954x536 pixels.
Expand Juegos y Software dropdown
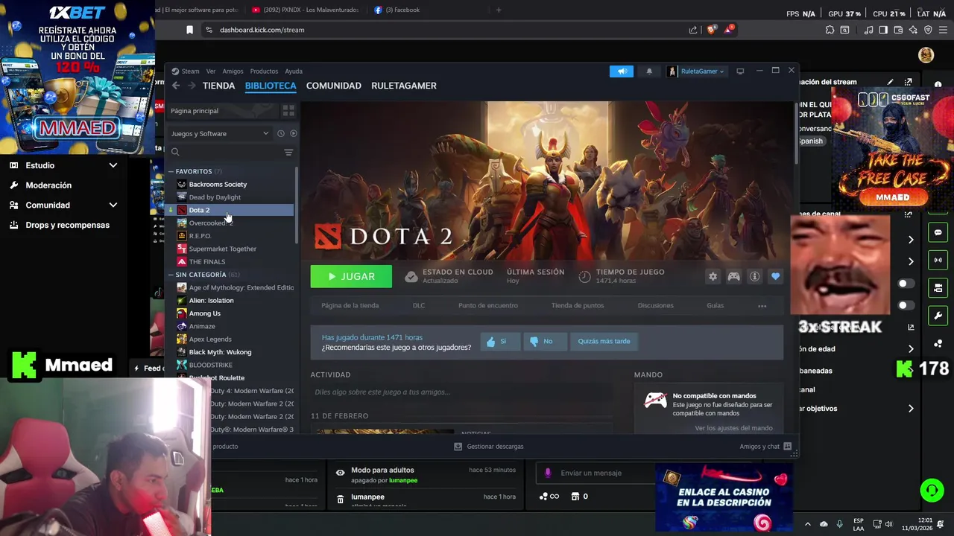tap(221, 134)
